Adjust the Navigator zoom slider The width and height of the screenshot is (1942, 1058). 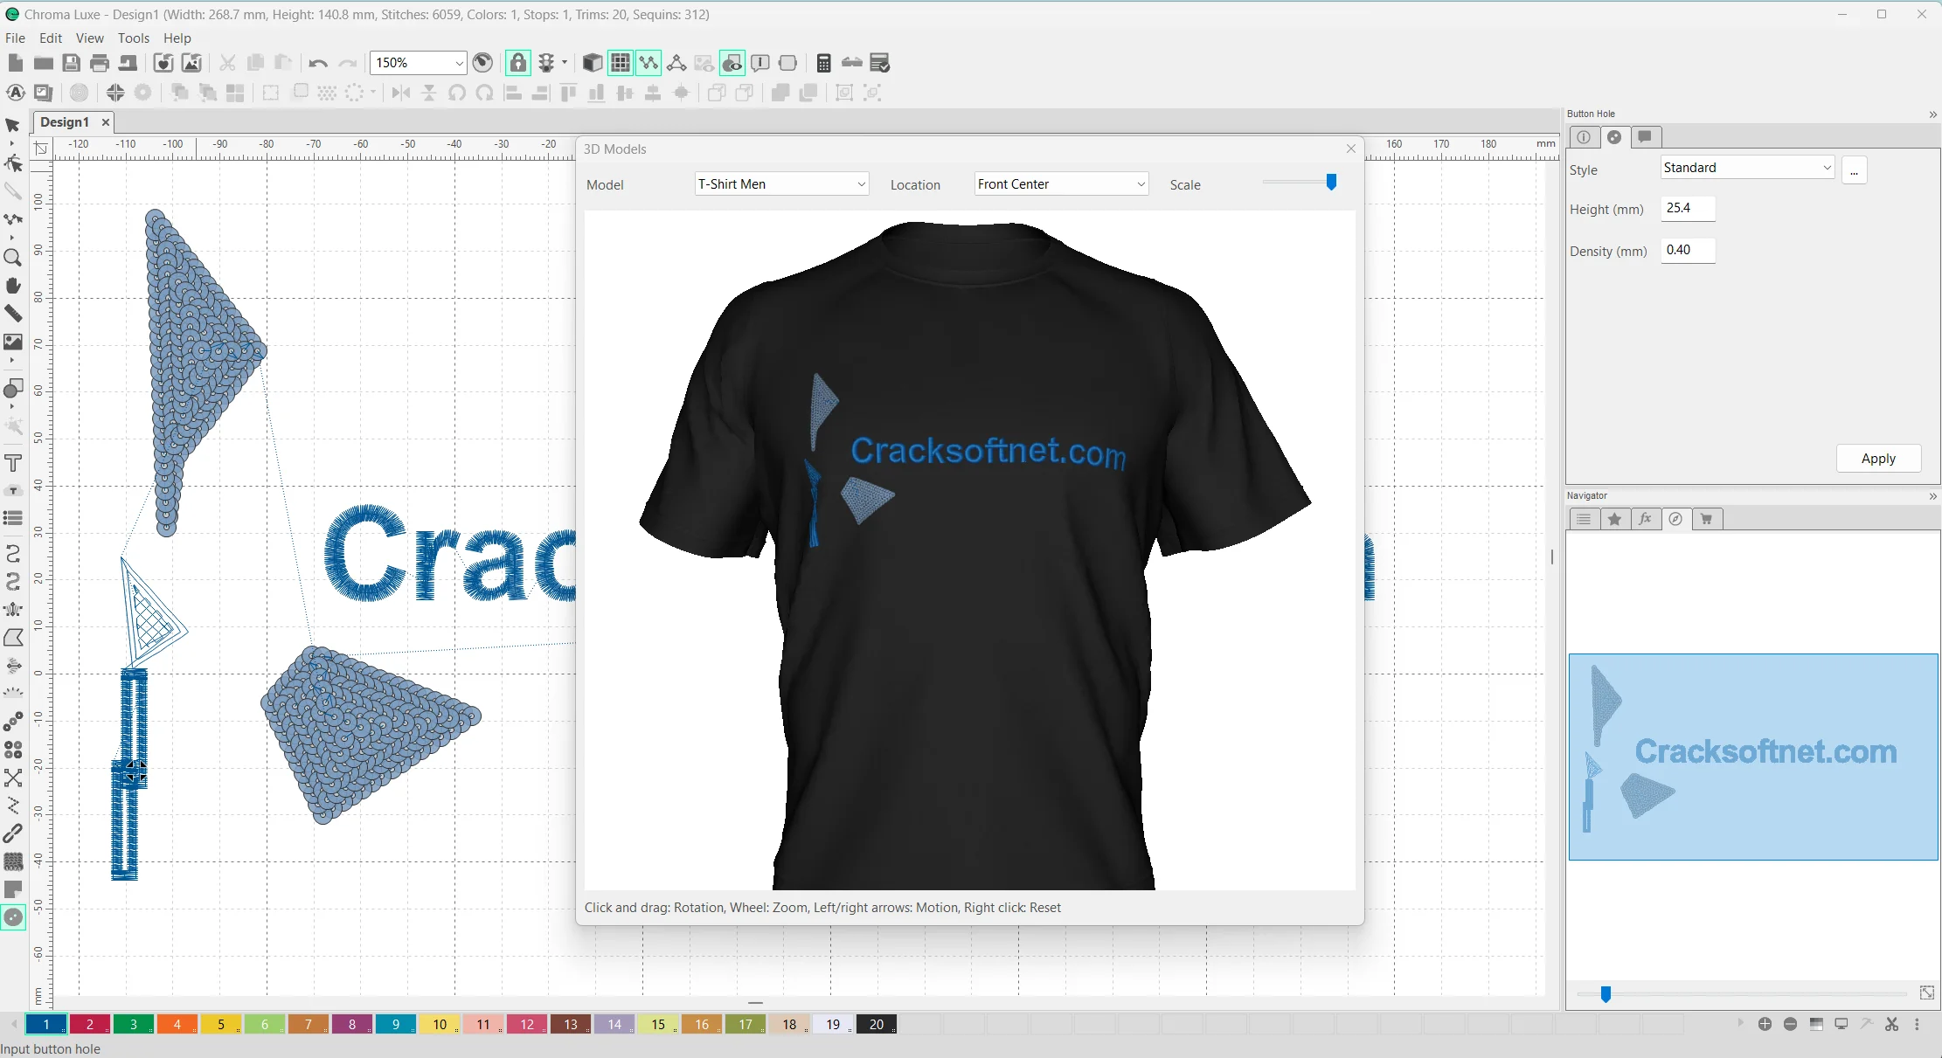(x=1605, y=994)
